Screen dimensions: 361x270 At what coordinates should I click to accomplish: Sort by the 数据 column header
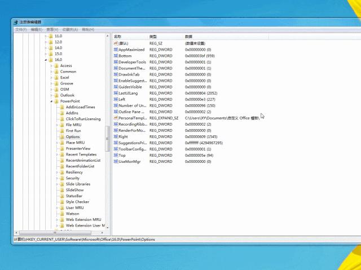(226, 37)
